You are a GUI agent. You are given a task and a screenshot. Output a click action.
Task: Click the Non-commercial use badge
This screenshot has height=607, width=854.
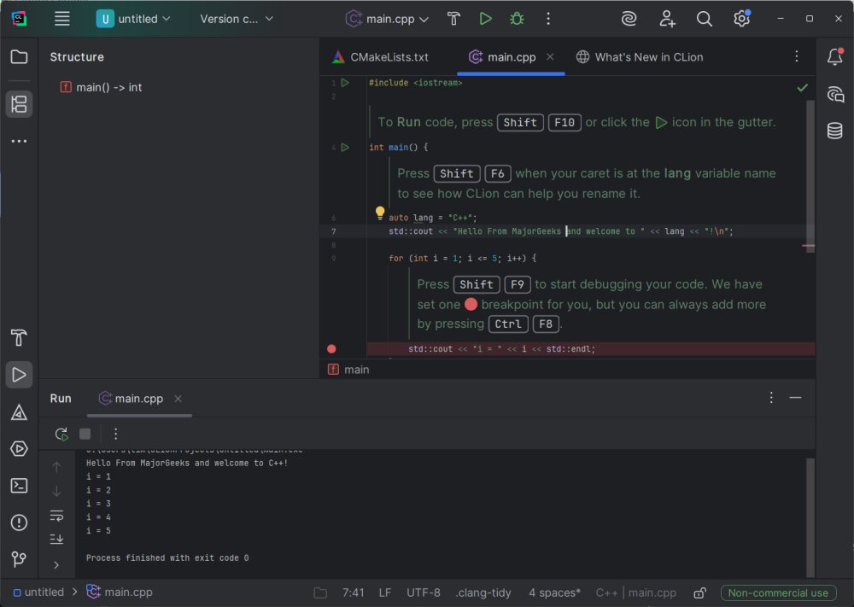(x=778, y=592)
